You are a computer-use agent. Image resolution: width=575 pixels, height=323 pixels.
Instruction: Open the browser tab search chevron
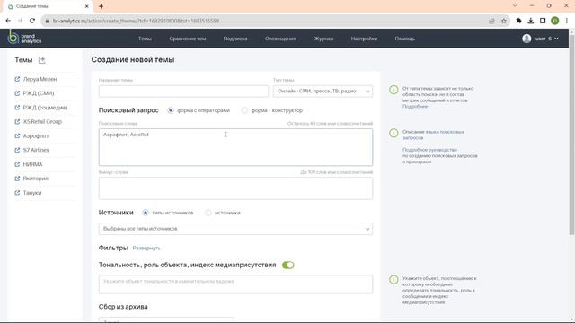point(515,6)
